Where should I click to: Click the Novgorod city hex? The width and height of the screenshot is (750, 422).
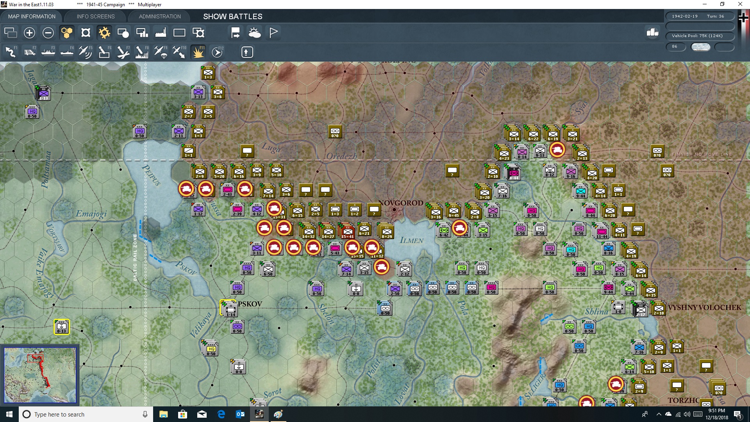[x=395, y=210]
